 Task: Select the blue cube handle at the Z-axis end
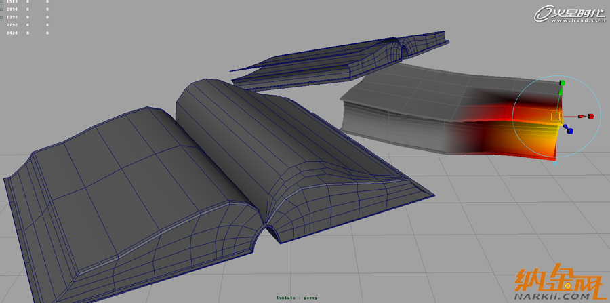click(x=570, y=131)
